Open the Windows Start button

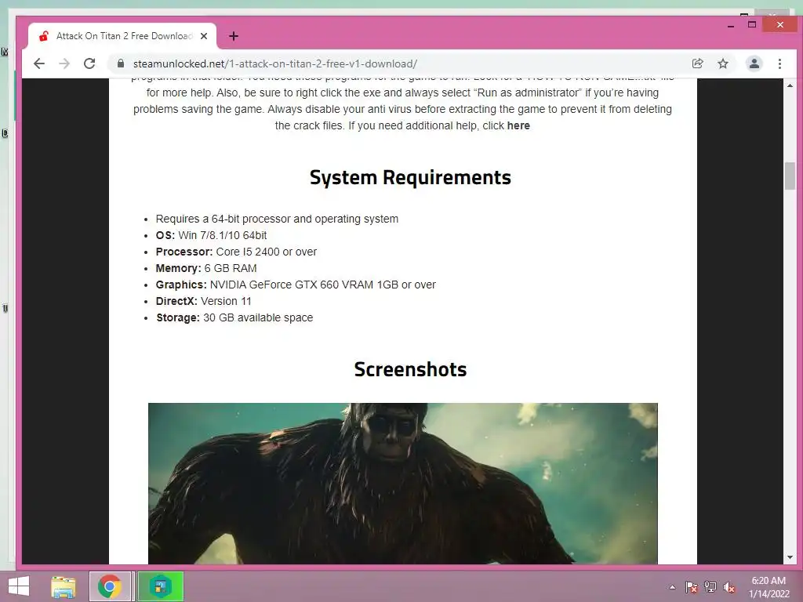[19, 586]
